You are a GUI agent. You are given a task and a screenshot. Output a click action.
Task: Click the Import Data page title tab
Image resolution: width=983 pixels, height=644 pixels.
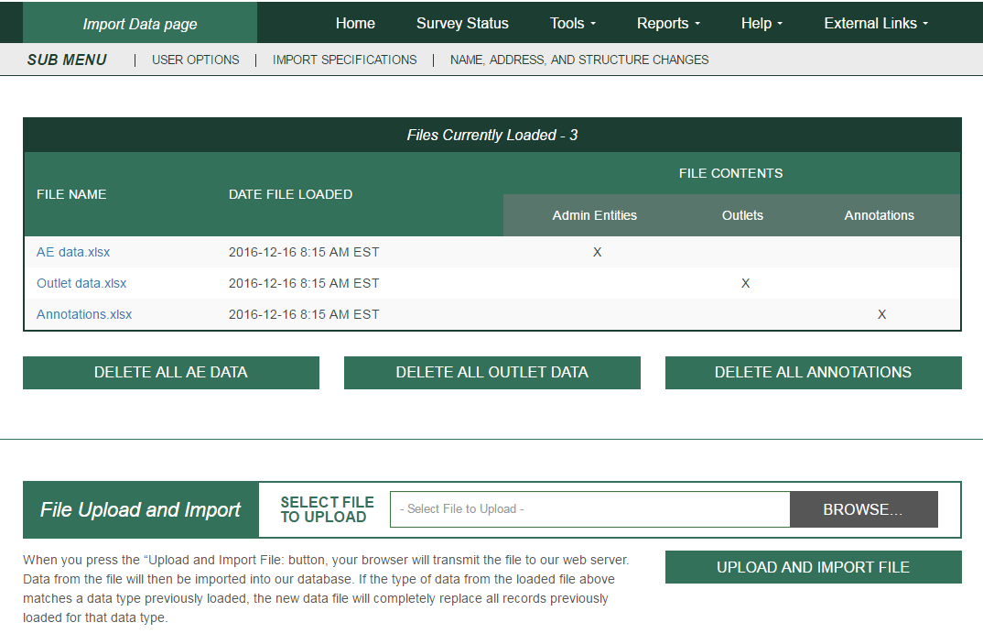click(x=140, y=24)
